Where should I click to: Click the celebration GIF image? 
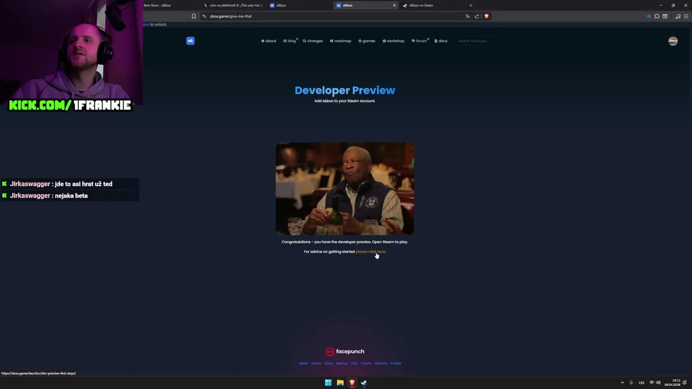(345, 189)
